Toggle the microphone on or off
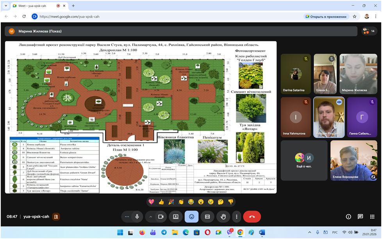Screen dimensions: 382x239 tap(137, 216)
